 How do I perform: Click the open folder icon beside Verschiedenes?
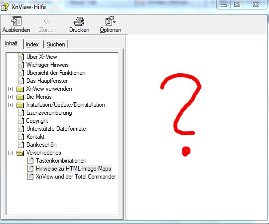(x=20, y=153)
